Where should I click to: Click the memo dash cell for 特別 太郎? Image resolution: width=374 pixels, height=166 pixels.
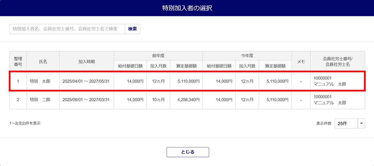pyautogui.click(x=301, y=81)
